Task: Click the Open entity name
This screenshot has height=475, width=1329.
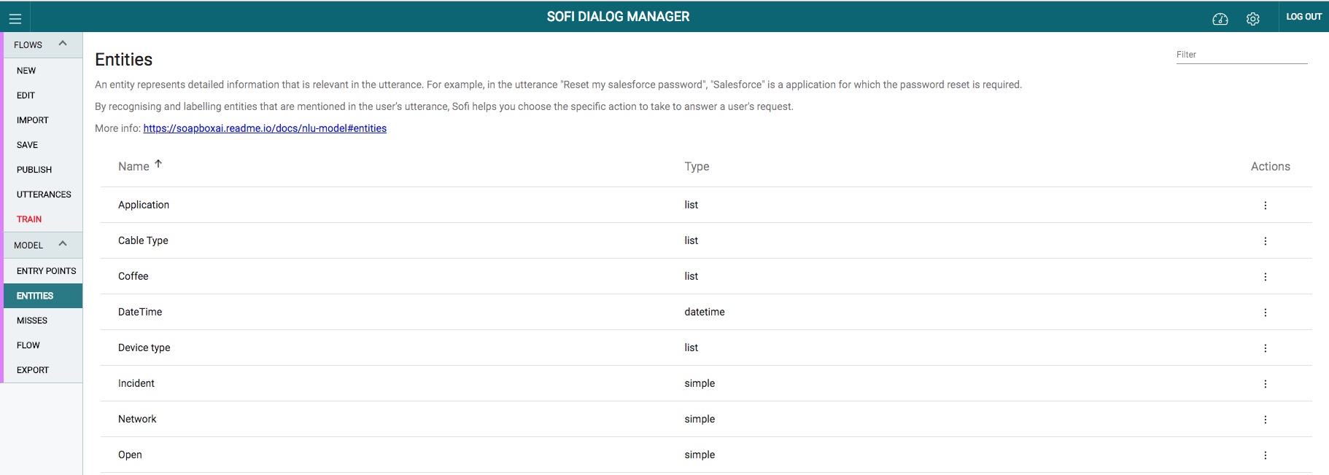Action: 130,455
